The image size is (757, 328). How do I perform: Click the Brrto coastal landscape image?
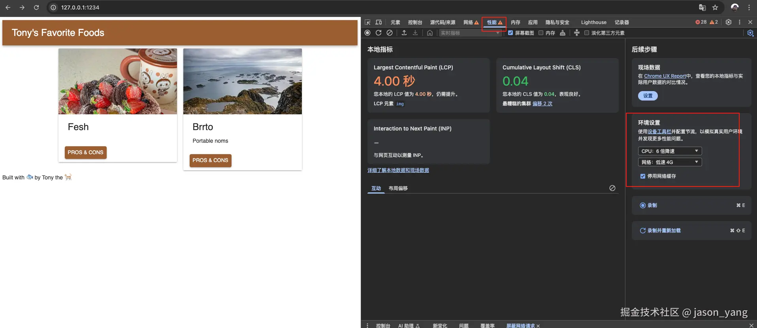(243, 82)
